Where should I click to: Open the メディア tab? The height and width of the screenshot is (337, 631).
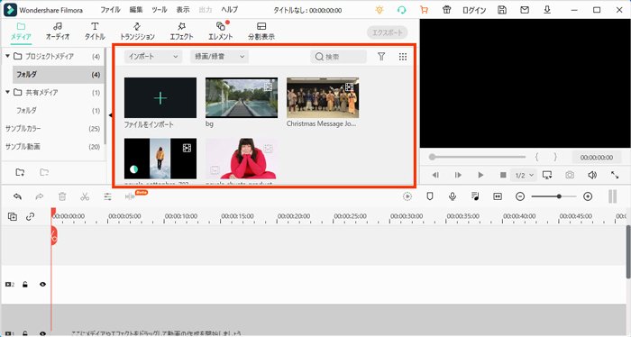pos(21,31)
